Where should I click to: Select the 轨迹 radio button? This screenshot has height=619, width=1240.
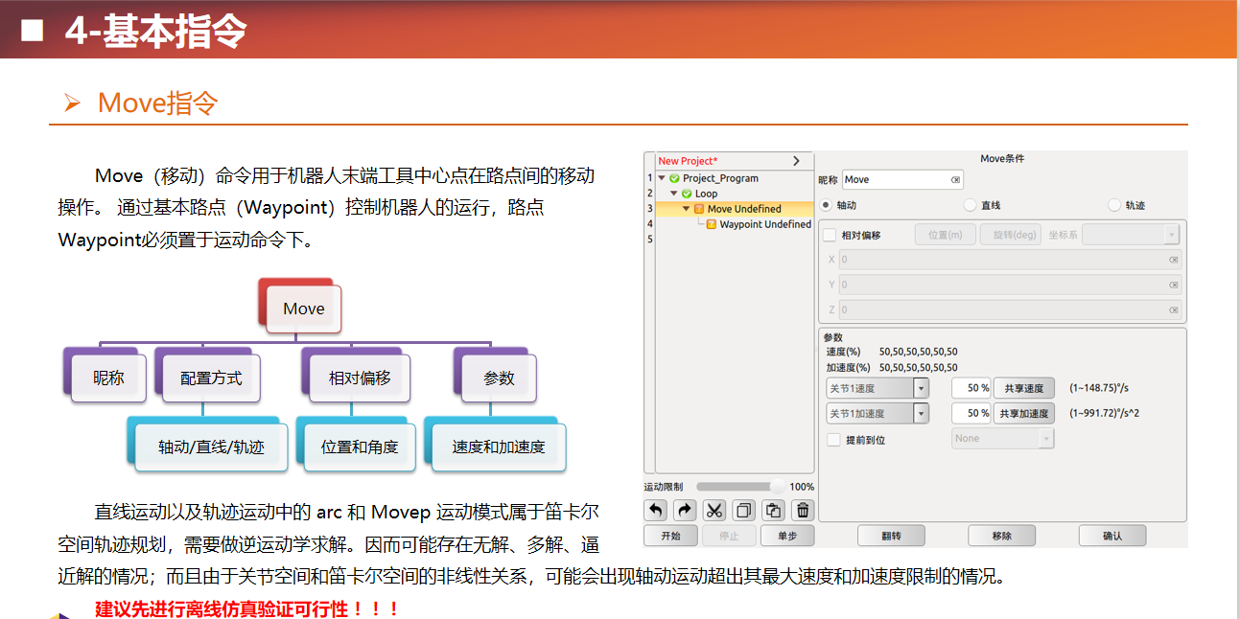coord(1113,205)
